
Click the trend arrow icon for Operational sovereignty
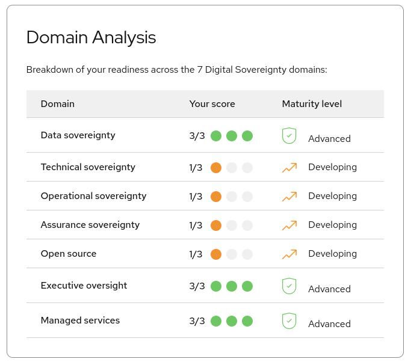[x=289, y=197]
